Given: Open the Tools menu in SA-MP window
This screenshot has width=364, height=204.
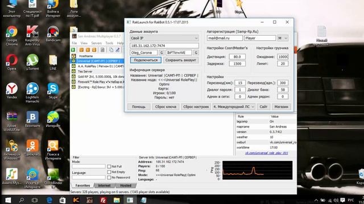Looking at the screenshot, I should [109, 43].
